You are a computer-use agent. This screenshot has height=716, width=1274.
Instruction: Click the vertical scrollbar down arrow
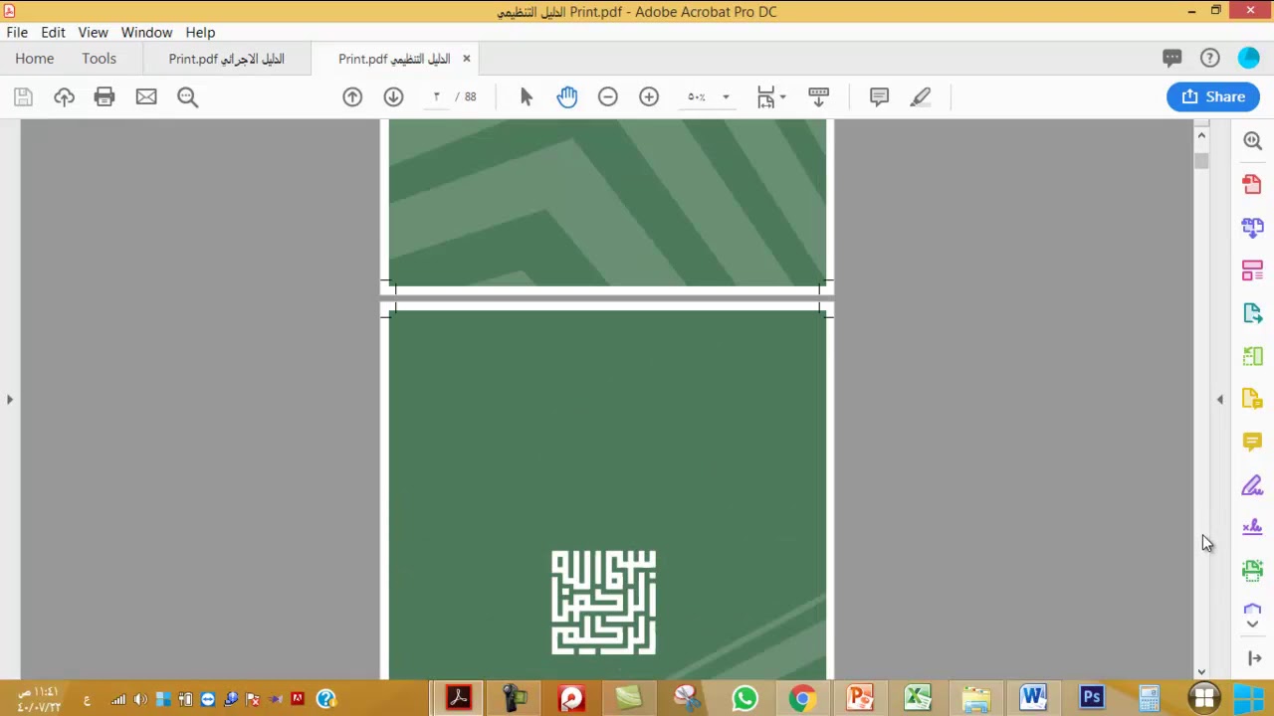click(x=1201, y=672)
